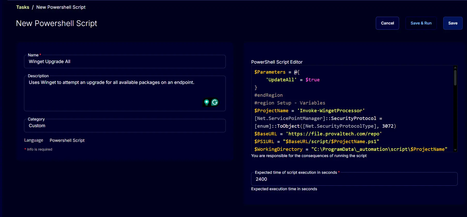Edit the Name field 'Winget Upgrade All'
This screenshot has height=217, width=467.
(125, 62)
